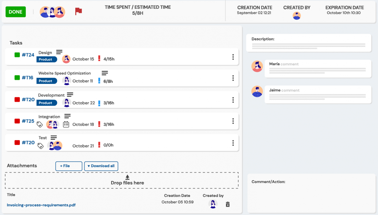378x215 pixels.
Task: Click María's avatar beside her comment
Action: [257, 67]
